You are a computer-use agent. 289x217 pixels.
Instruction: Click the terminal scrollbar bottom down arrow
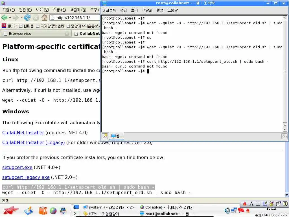(x=285, y=129)
